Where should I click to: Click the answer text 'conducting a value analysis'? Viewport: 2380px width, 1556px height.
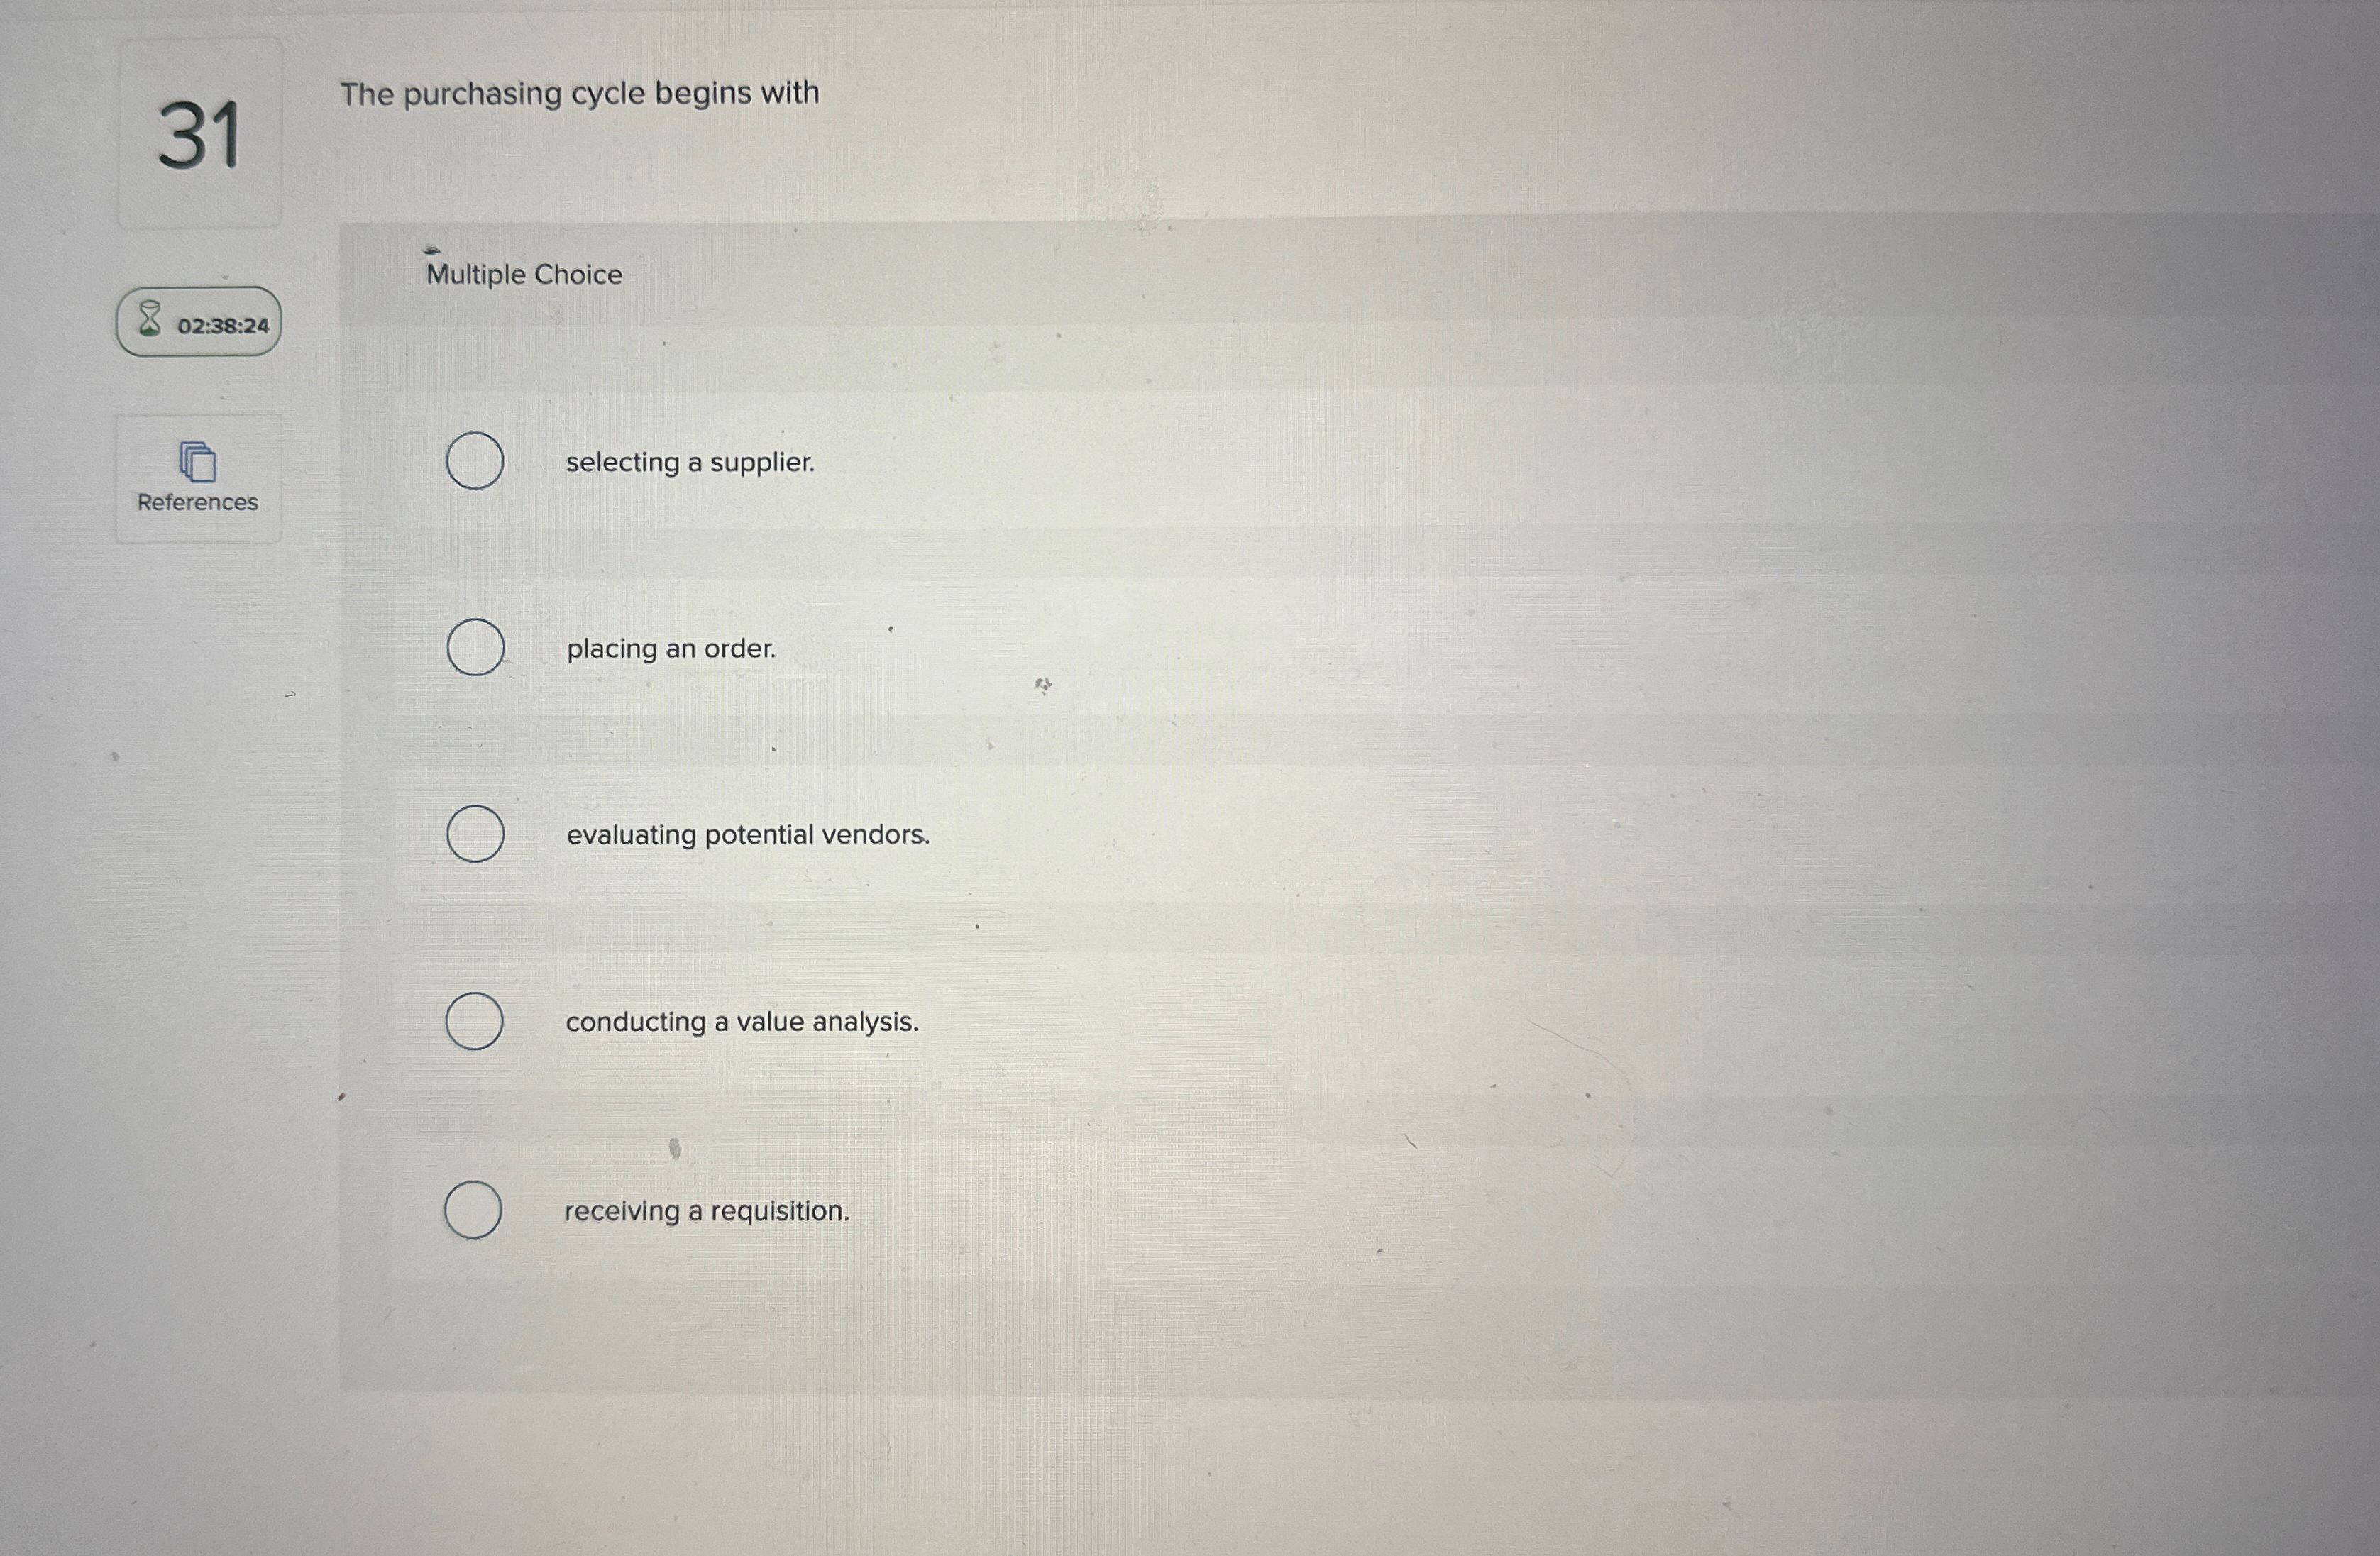741,1021
